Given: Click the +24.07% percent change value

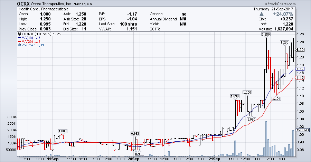Looking at the screenshot, I should pyautogui.click(x=283, y=14).
